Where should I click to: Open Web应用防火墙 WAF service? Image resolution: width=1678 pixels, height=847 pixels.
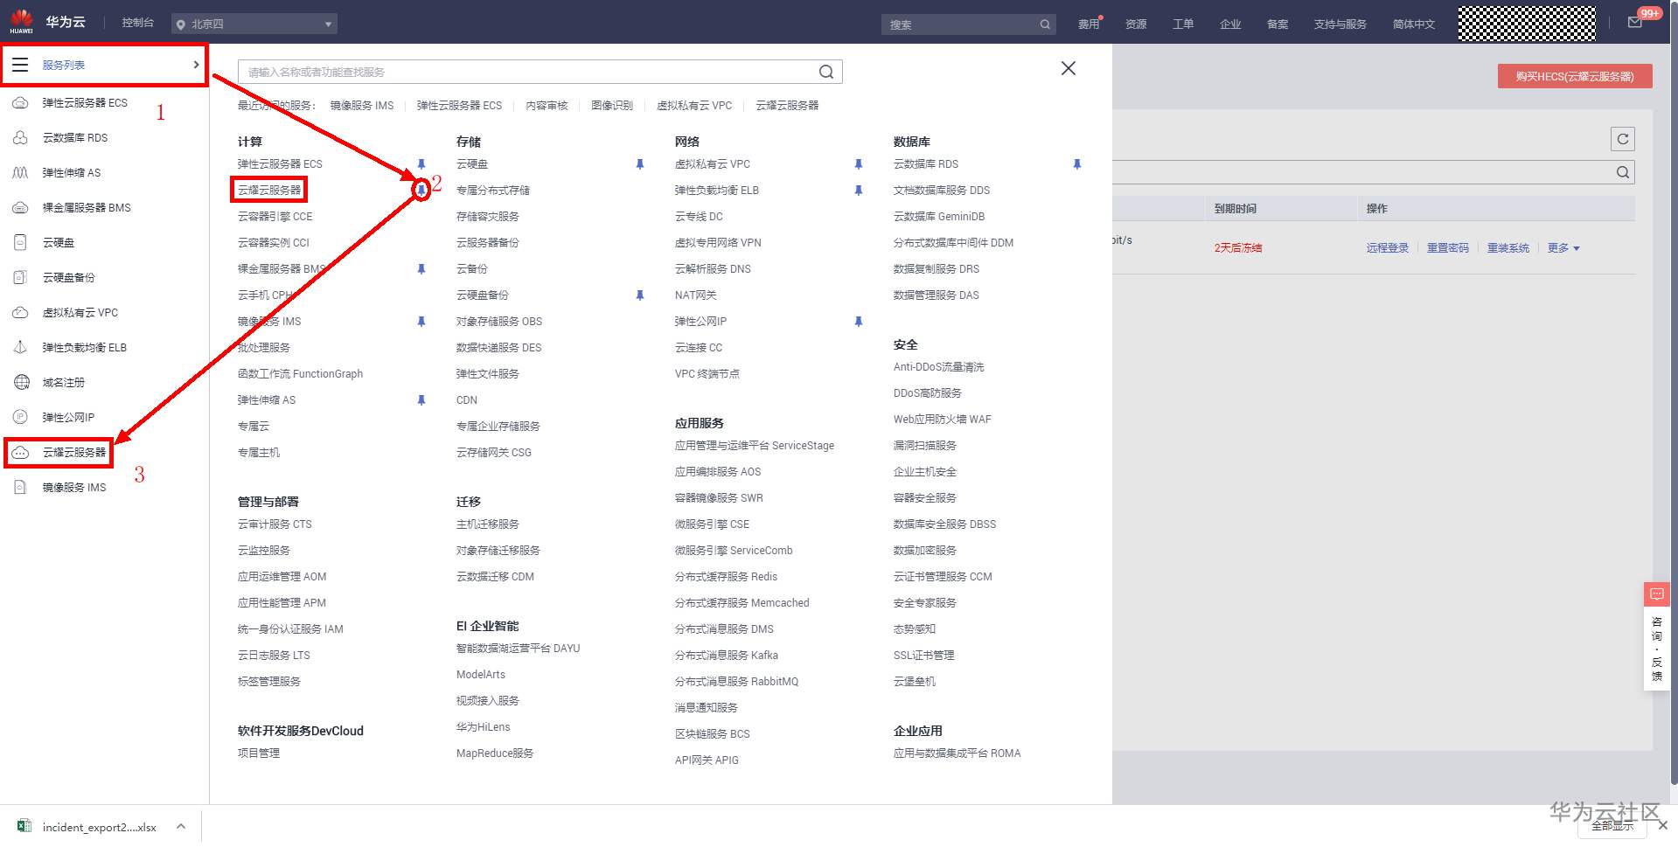pos(943,420)
